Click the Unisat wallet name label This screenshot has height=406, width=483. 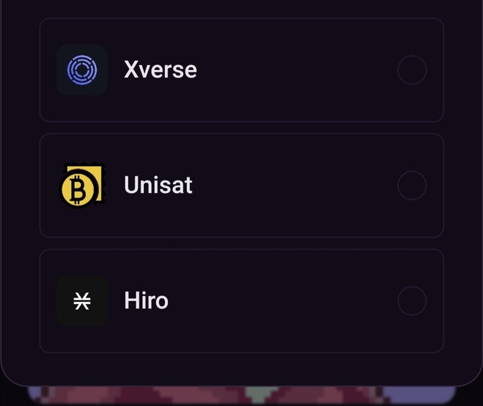coord(158,185)
